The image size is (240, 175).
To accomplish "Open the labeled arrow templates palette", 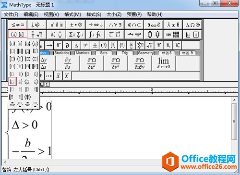I will coord(134,34).
